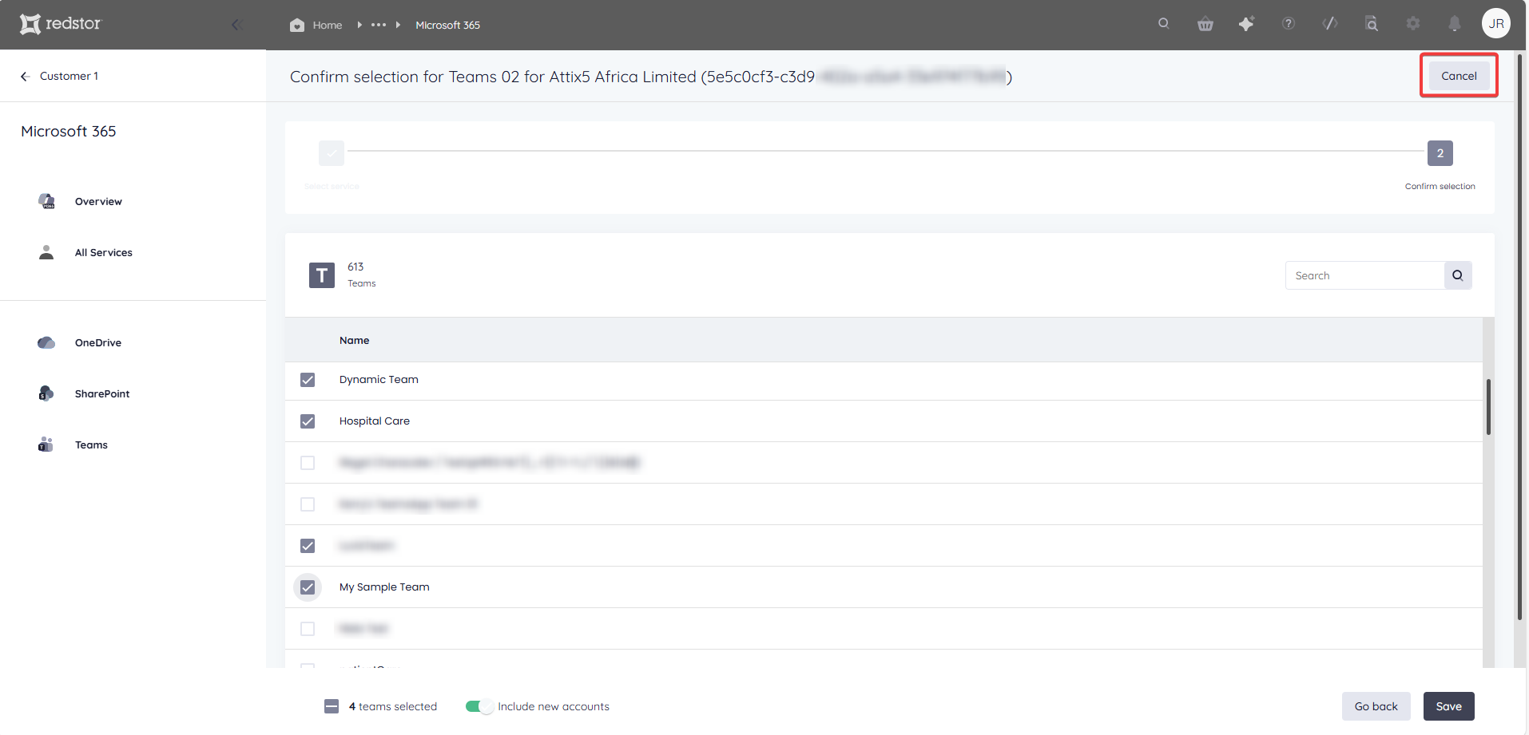
Task: Toggle Include new accounts switch
Action: tap(479, 706)
